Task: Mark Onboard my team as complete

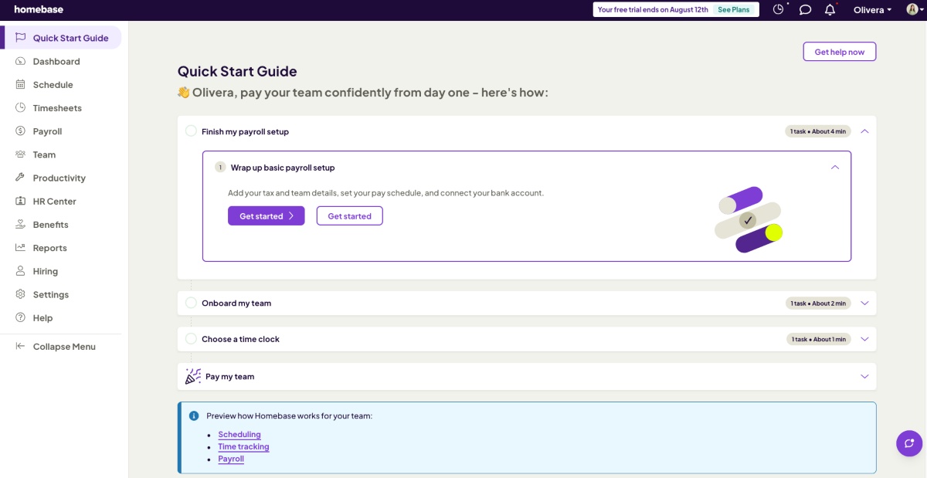Action: (x=191, y=303)
